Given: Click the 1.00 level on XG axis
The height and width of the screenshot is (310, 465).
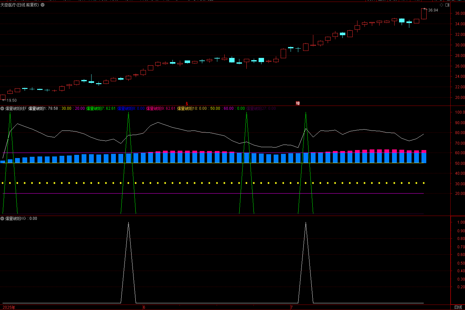Looking at the screenshot, I should point(461,222).
